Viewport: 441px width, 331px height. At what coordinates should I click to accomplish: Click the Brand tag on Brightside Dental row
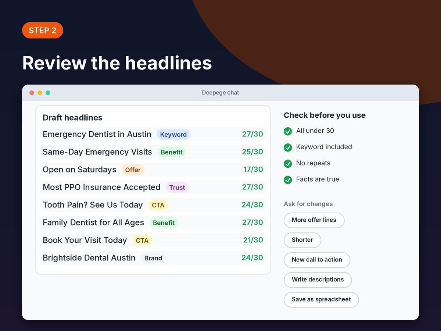click(153, 258)
